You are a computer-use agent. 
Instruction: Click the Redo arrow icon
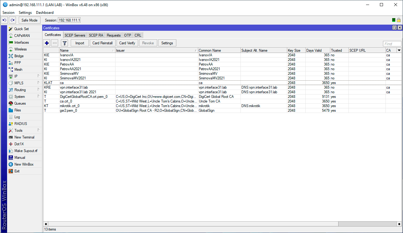point(12,20)
